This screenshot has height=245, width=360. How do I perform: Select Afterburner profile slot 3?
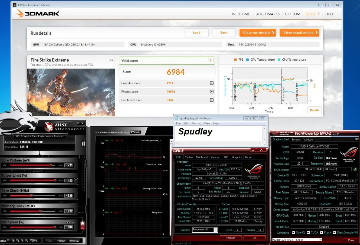tap(18, 241)
